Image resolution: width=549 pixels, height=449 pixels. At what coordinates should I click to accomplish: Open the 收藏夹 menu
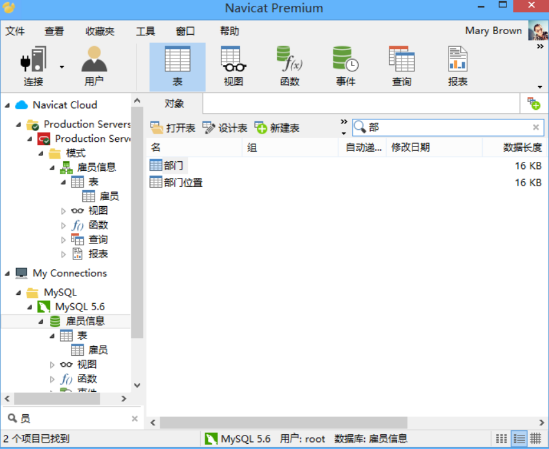(x=100, y=31)
